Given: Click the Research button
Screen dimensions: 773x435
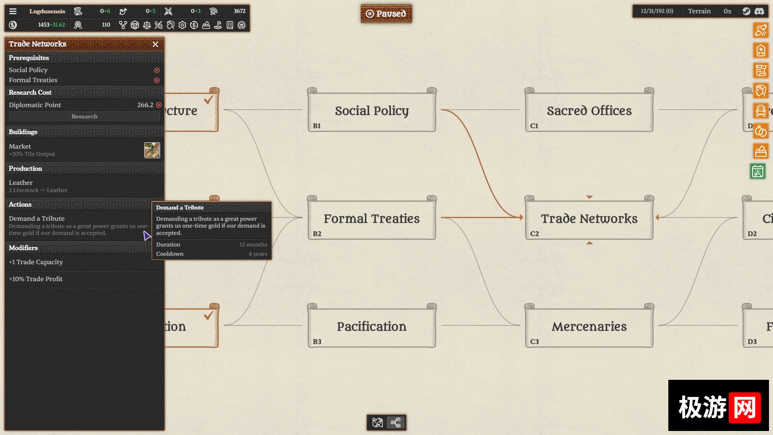Looking at the screenshot, I should (x=85, y=116).
